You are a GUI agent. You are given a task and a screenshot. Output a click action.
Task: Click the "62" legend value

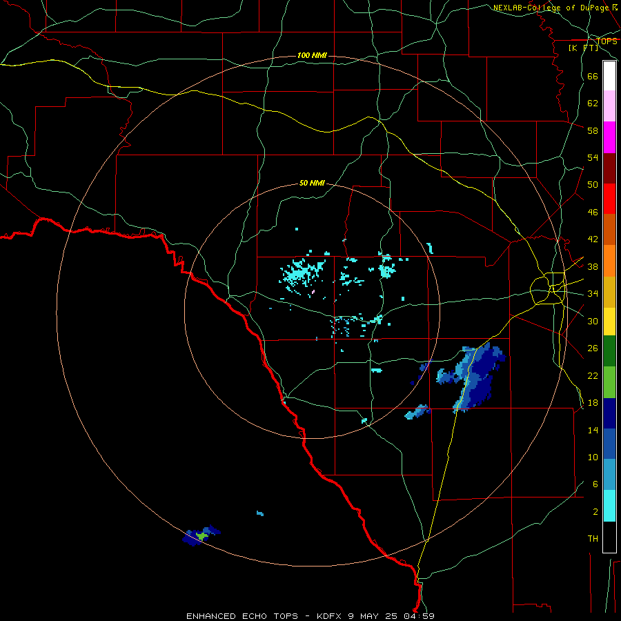click(593, 103)
